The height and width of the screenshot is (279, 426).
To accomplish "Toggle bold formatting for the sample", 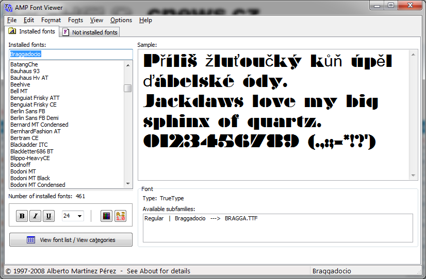I will tap(22, 216).
